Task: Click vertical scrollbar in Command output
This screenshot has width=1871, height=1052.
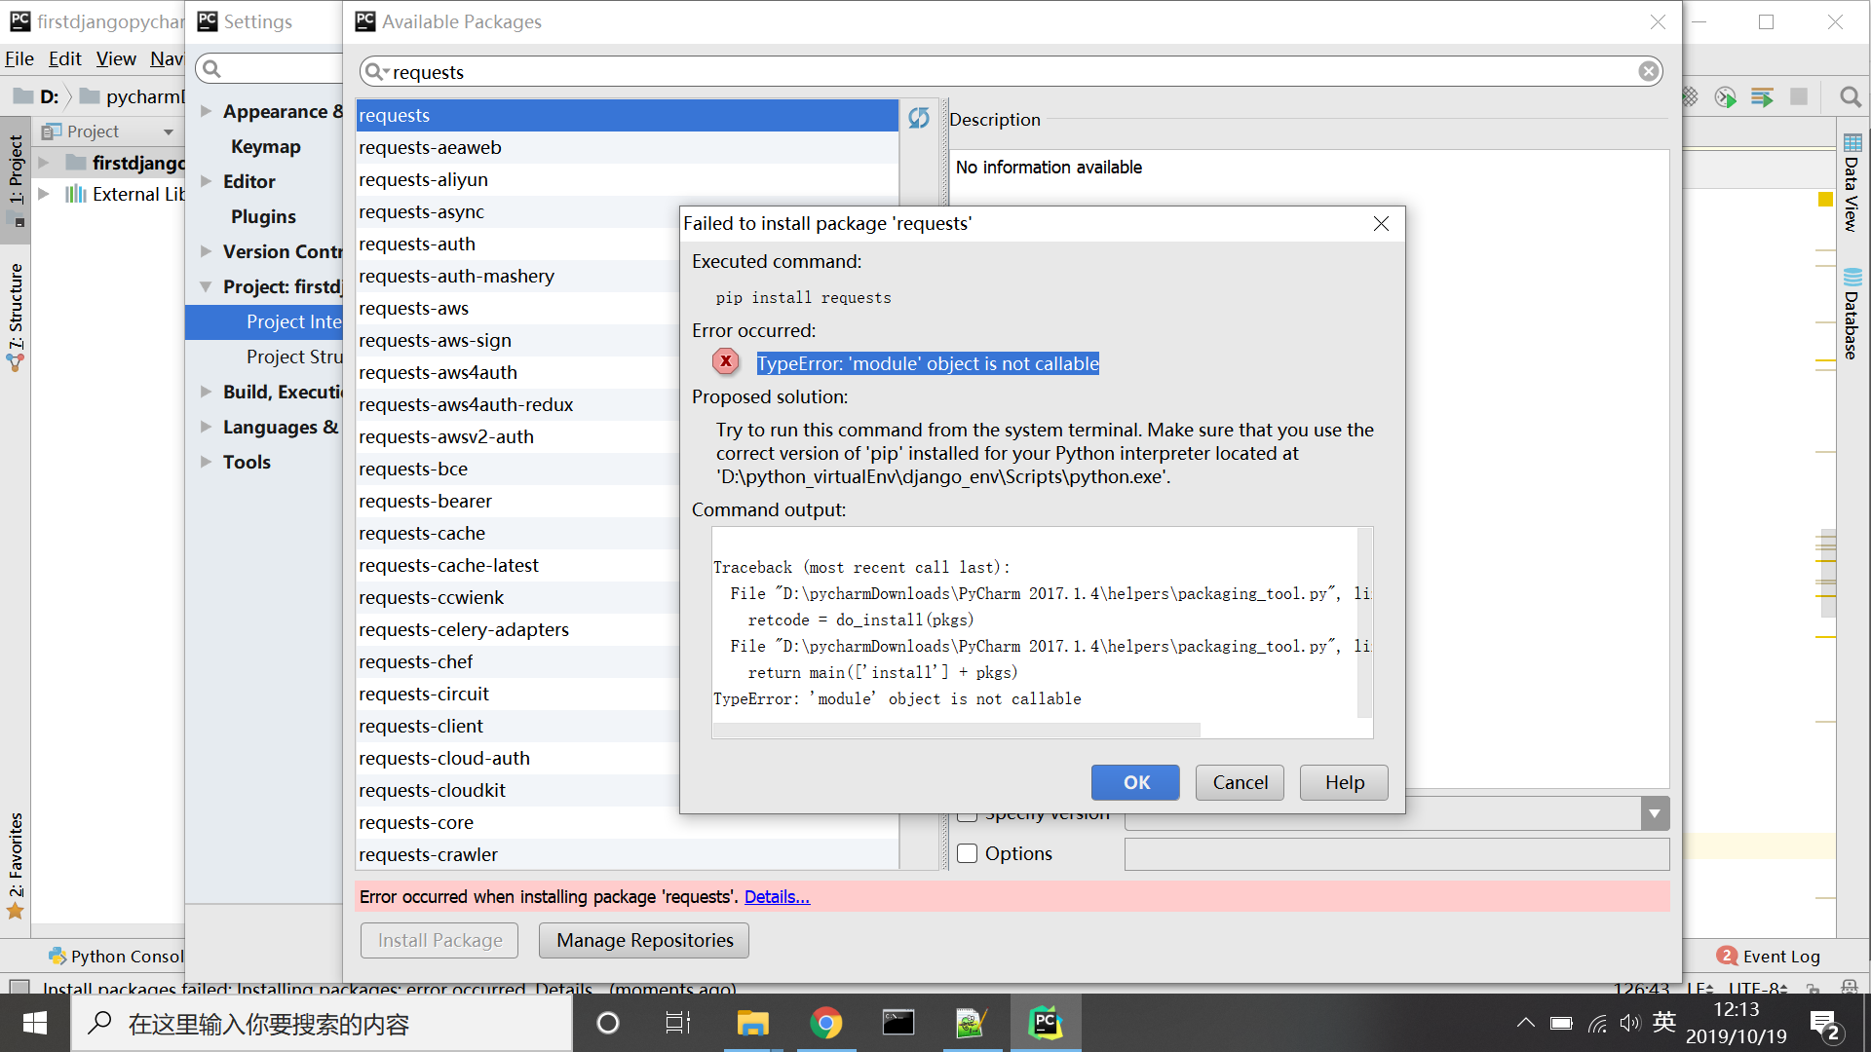Action: tap(1364, 623)
